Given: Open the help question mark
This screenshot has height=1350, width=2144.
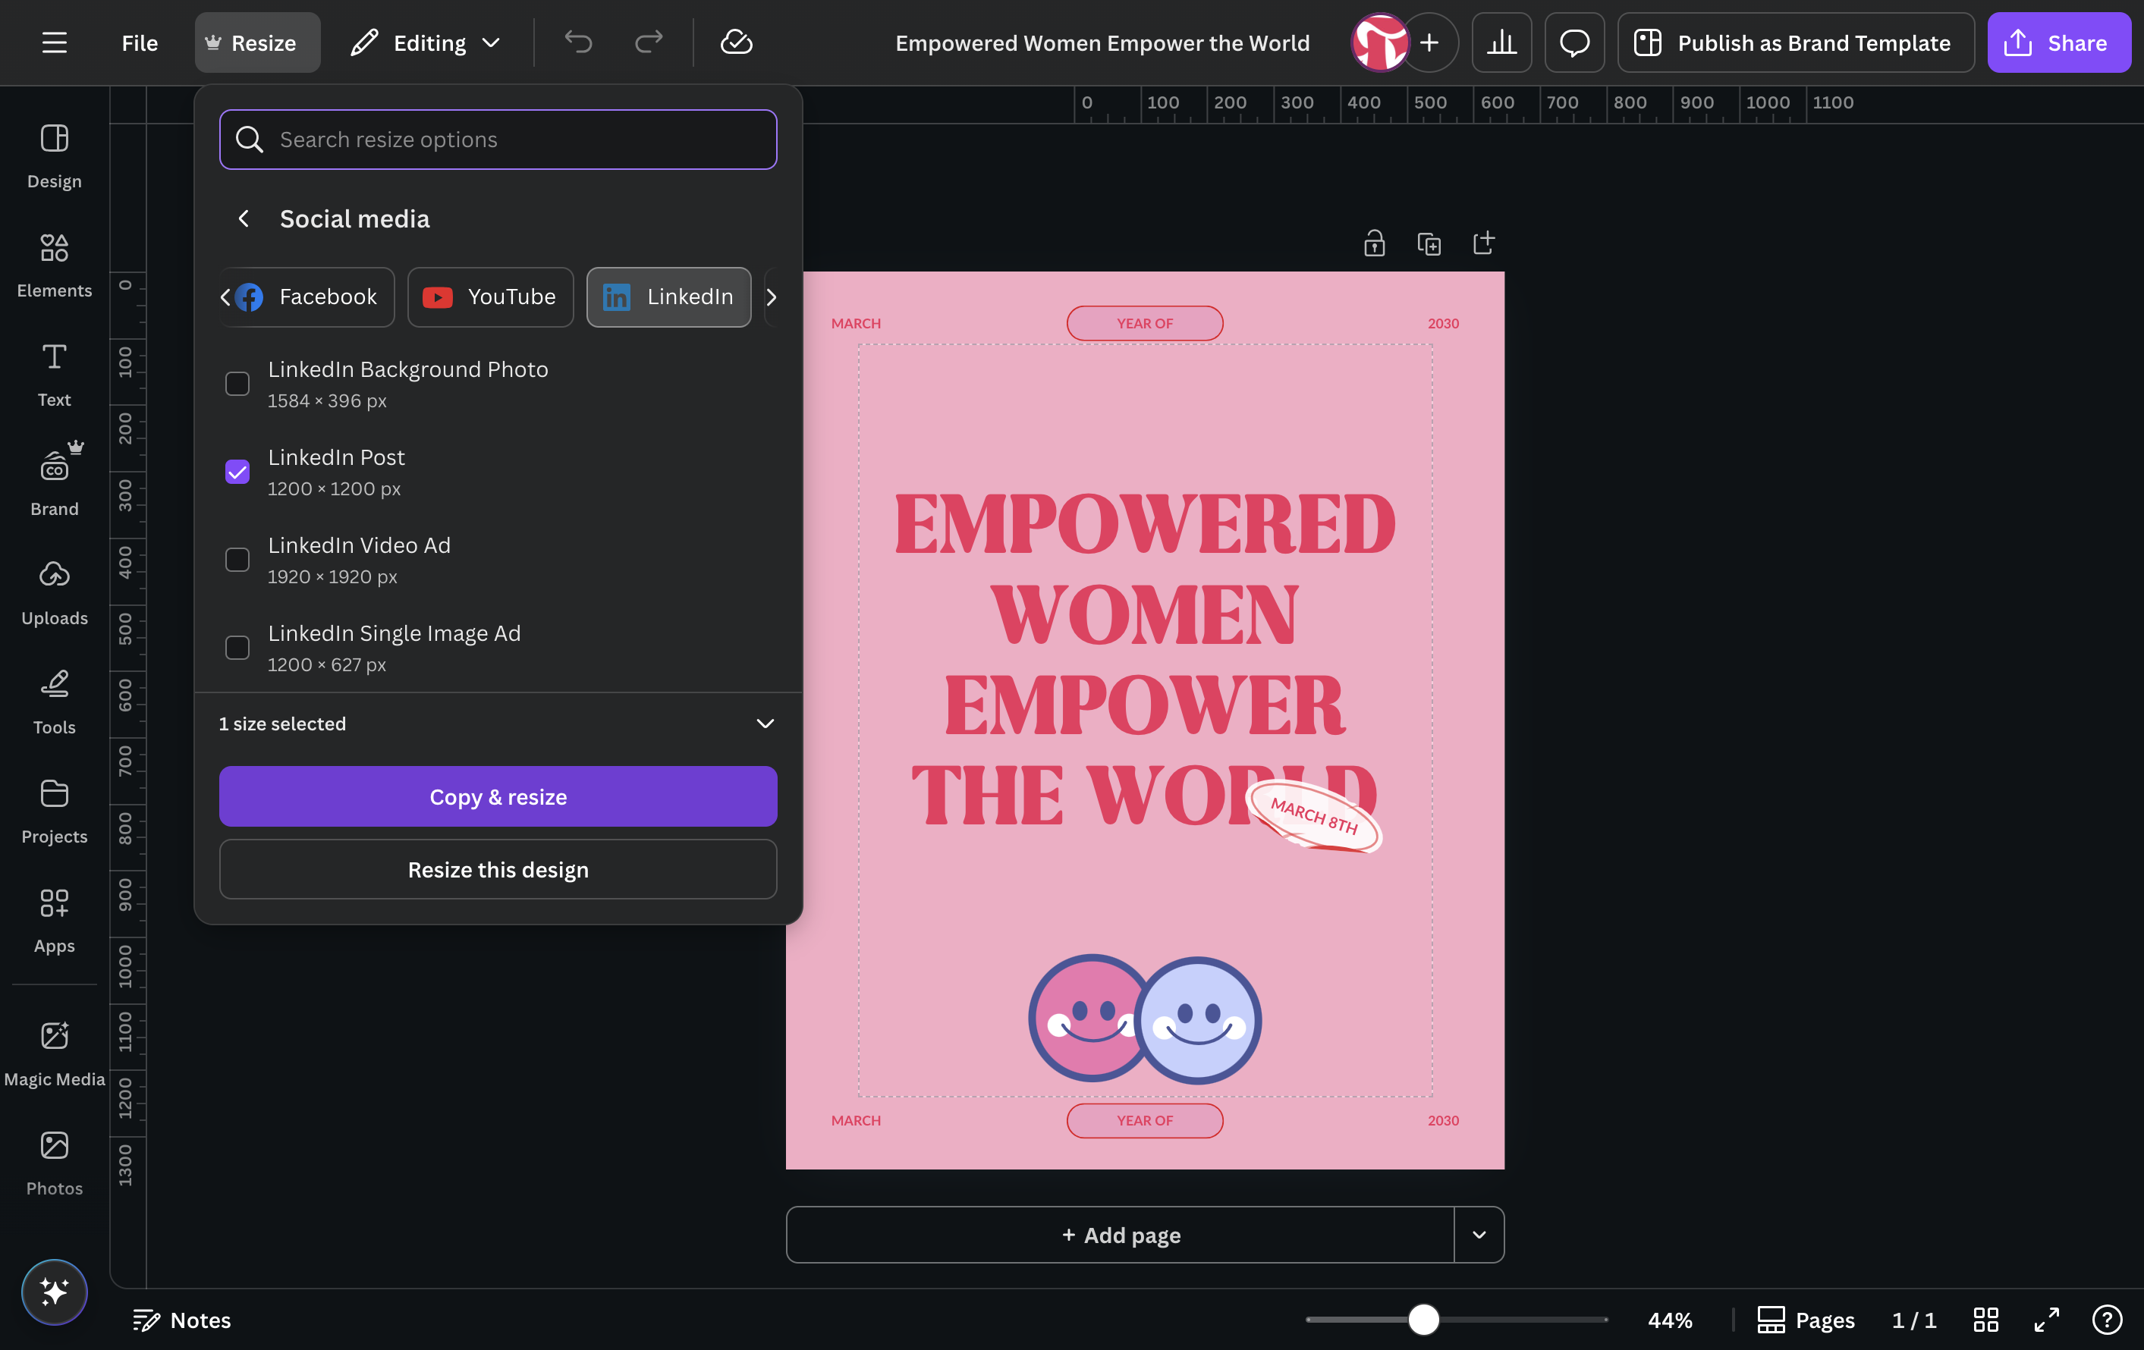Looking at the screenshot, I should pyautogui.click(x=2107, y=1320).
